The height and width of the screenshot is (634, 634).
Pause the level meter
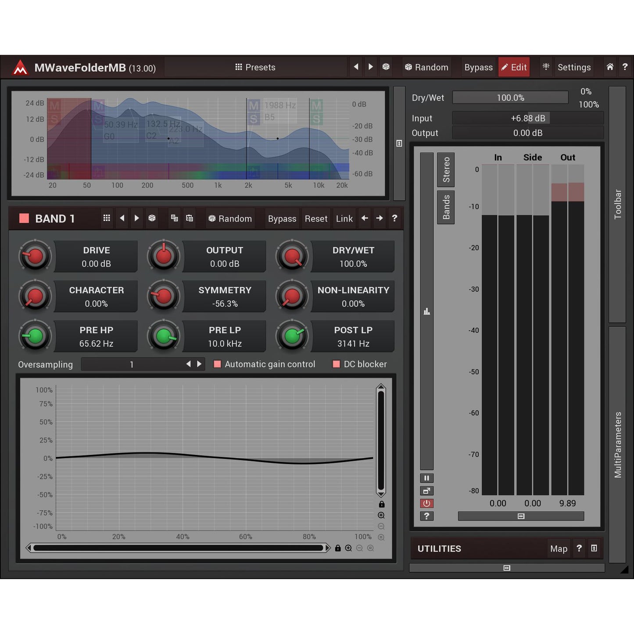point(426,478)
